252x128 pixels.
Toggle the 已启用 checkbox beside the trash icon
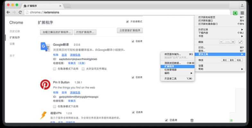pos(167,120)
